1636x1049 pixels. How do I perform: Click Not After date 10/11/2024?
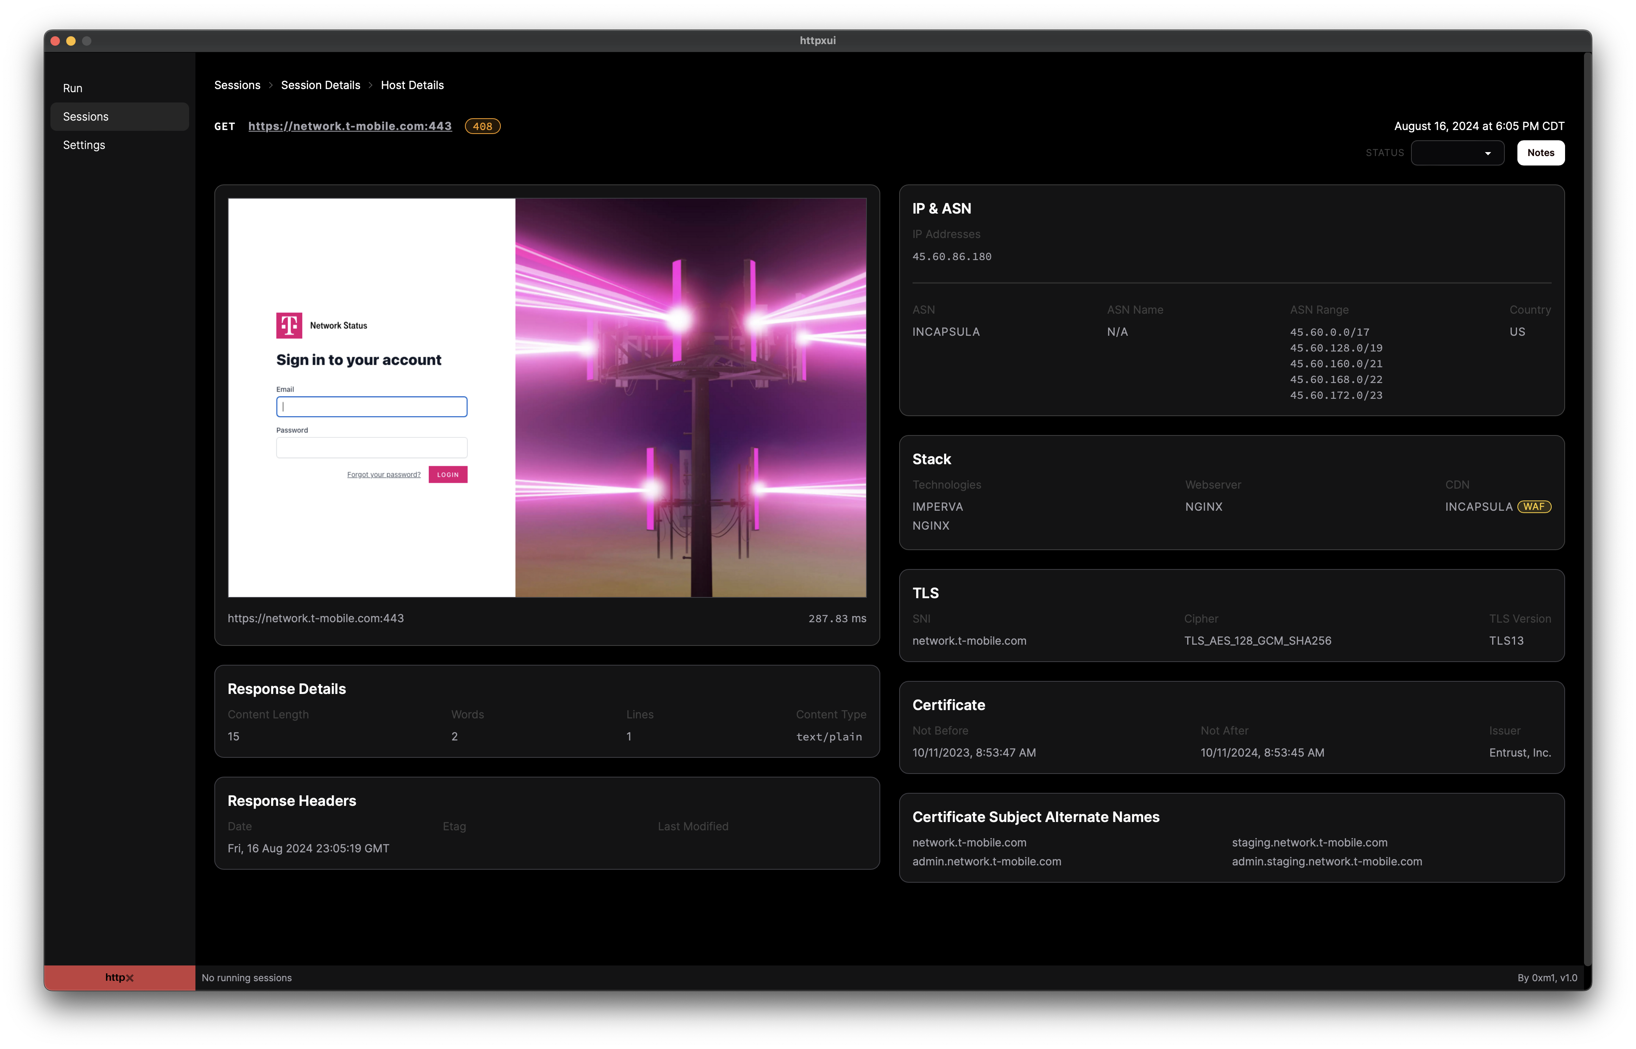point(1262,753)
